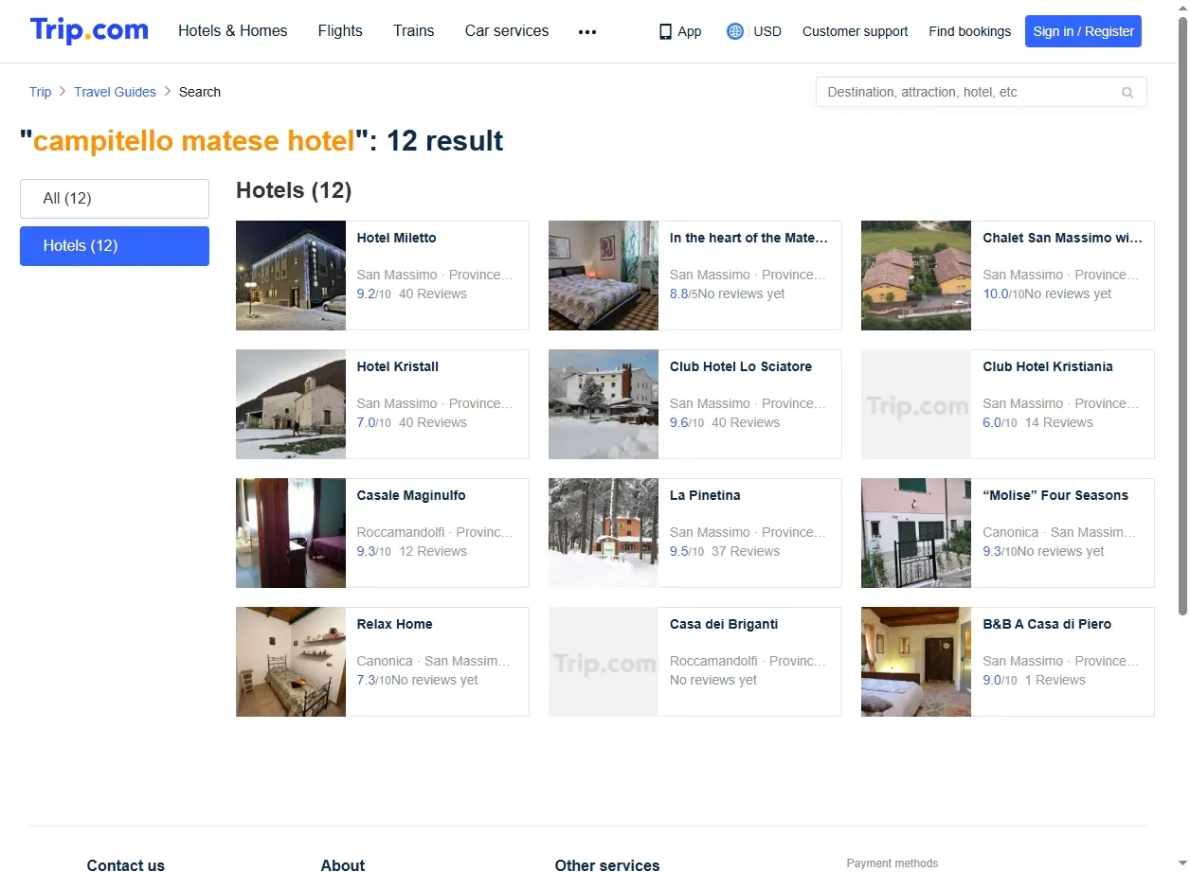Click the phone App icon
Viewport: 1190px width, 872px height.
665,31
